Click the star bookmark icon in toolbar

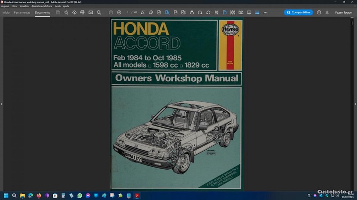[66, 12]
